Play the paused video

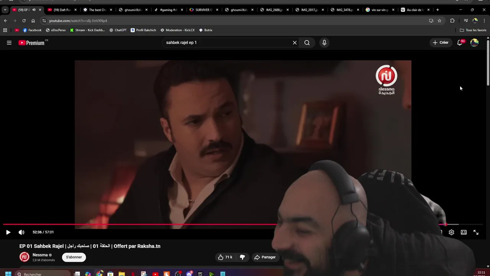pyautogui.click(x=8, y=232)
